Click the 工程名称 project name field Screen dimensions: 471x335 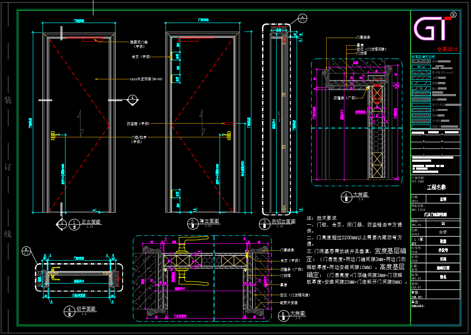click(436, 187)
